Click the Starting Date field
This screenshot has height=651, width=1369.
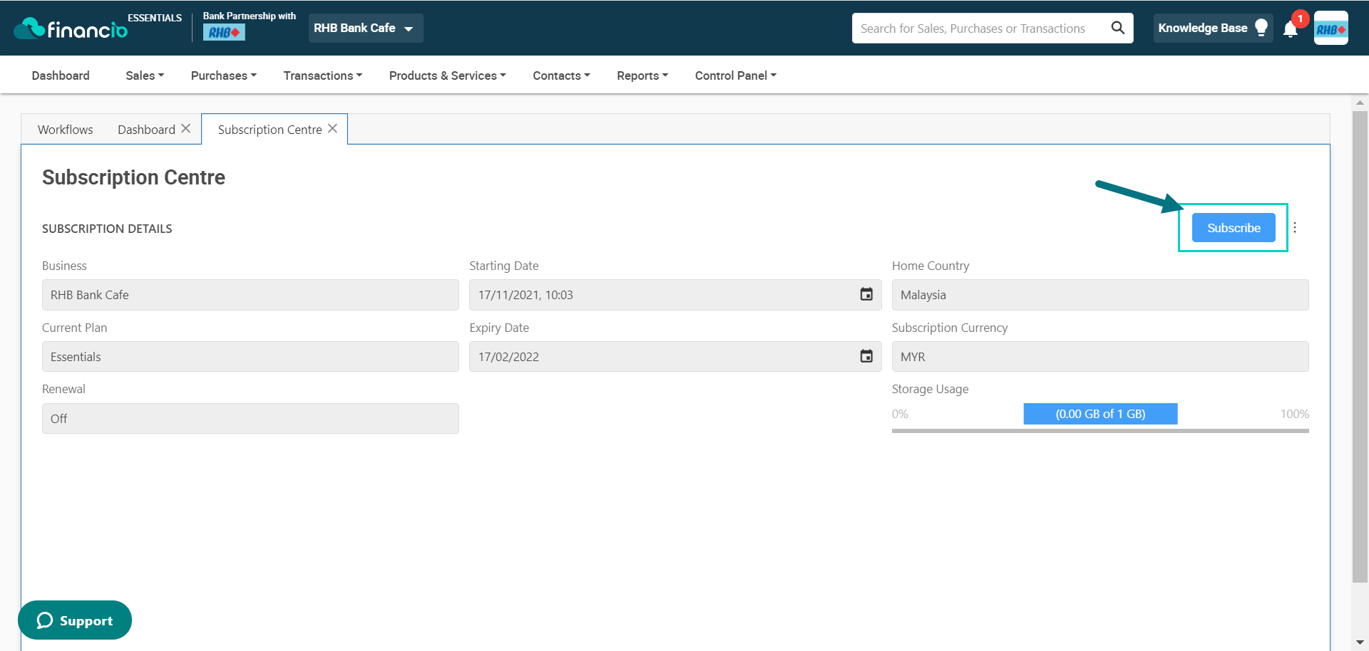(x=675, y=295)
